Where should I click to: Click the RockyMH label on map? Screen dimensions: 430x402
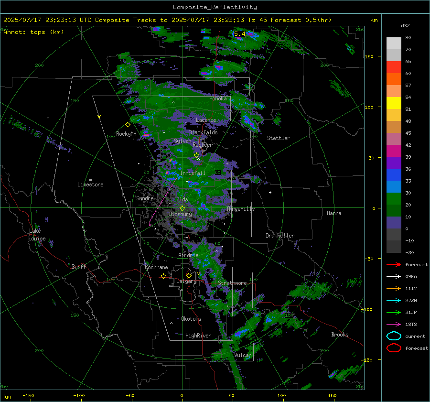[x=126, y=134]
